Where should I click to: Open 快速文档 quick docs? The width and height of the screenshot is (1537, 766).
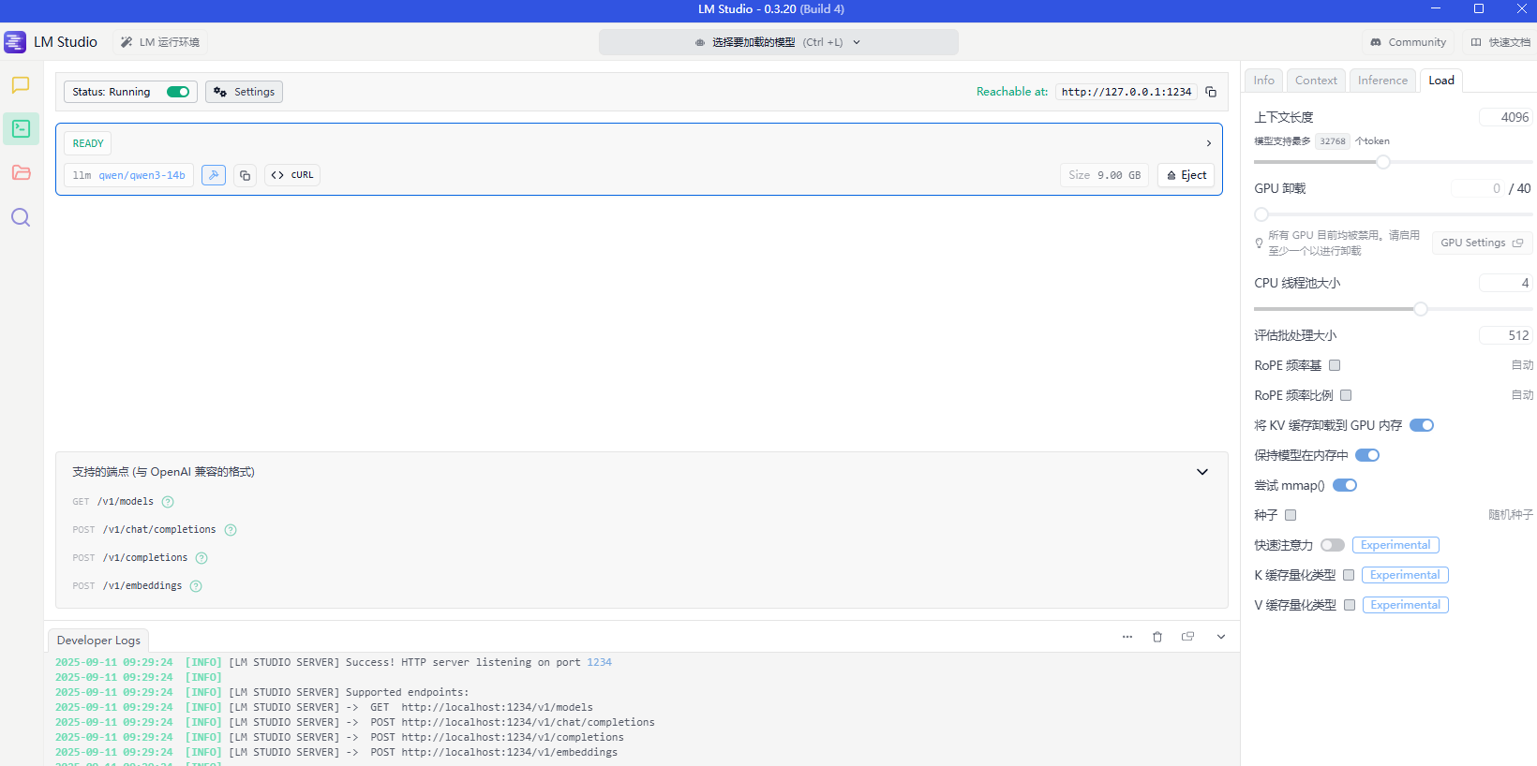(1500, 42)
